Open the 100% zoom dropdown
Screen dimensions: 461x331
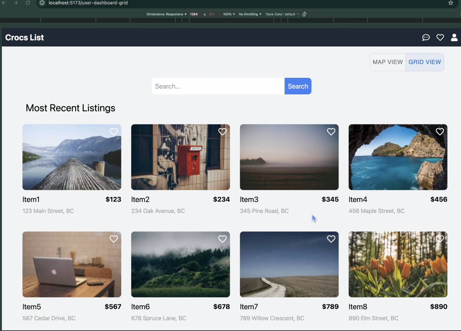[229, 14]
